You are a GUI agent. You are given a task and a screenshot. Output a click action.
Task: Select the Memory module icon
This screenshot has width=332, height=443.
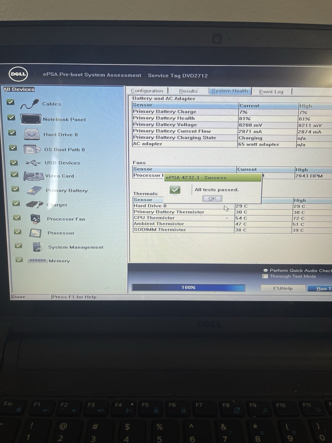37,261
